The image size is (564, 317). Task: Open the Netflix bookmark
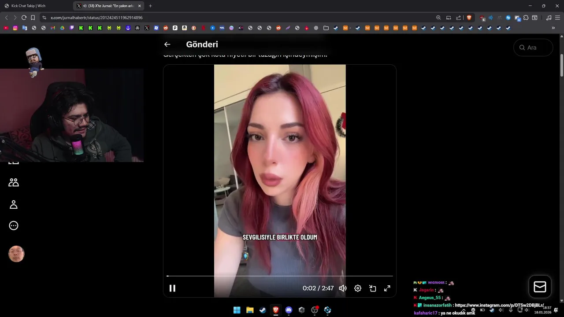pos(203,28)
